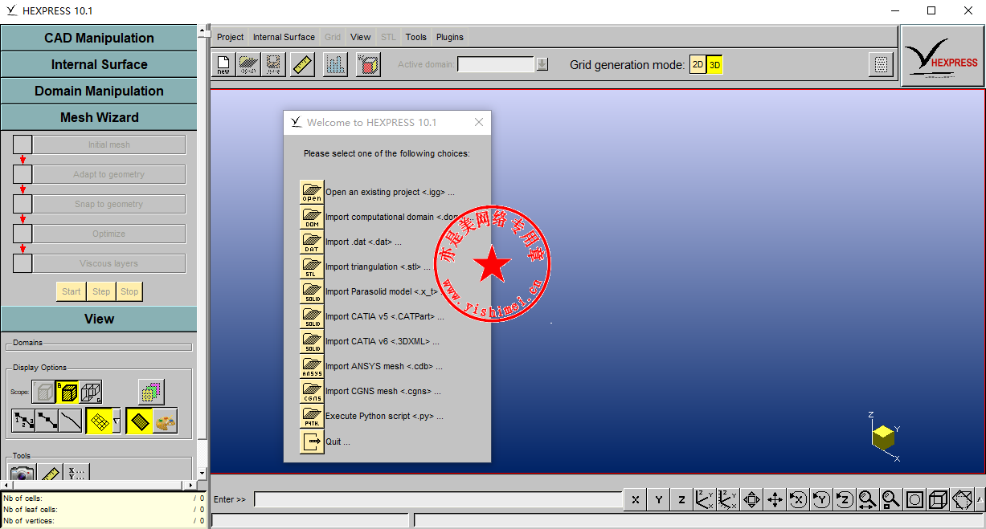Viewport: 986px width, 529px height.
Task: Select the ruler tool in the Tools panel
Action: coord(50,473)
